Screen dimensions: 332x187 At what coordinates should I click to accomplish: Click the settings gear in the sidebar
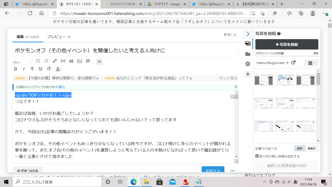click(x=248, y=63)
